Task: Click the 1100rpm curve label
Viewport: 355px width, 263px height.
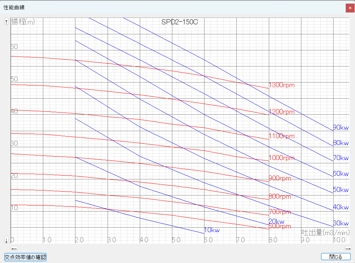Action: click(x=282, y=136)
